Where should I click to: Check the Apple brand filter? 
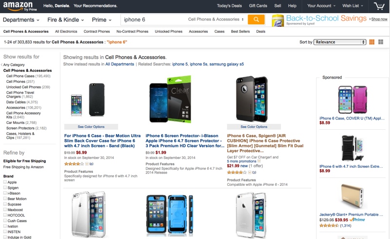click(x=5, y=182)
